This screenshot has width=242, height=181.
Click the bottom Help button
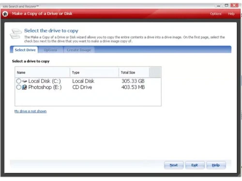click(216, 165)
